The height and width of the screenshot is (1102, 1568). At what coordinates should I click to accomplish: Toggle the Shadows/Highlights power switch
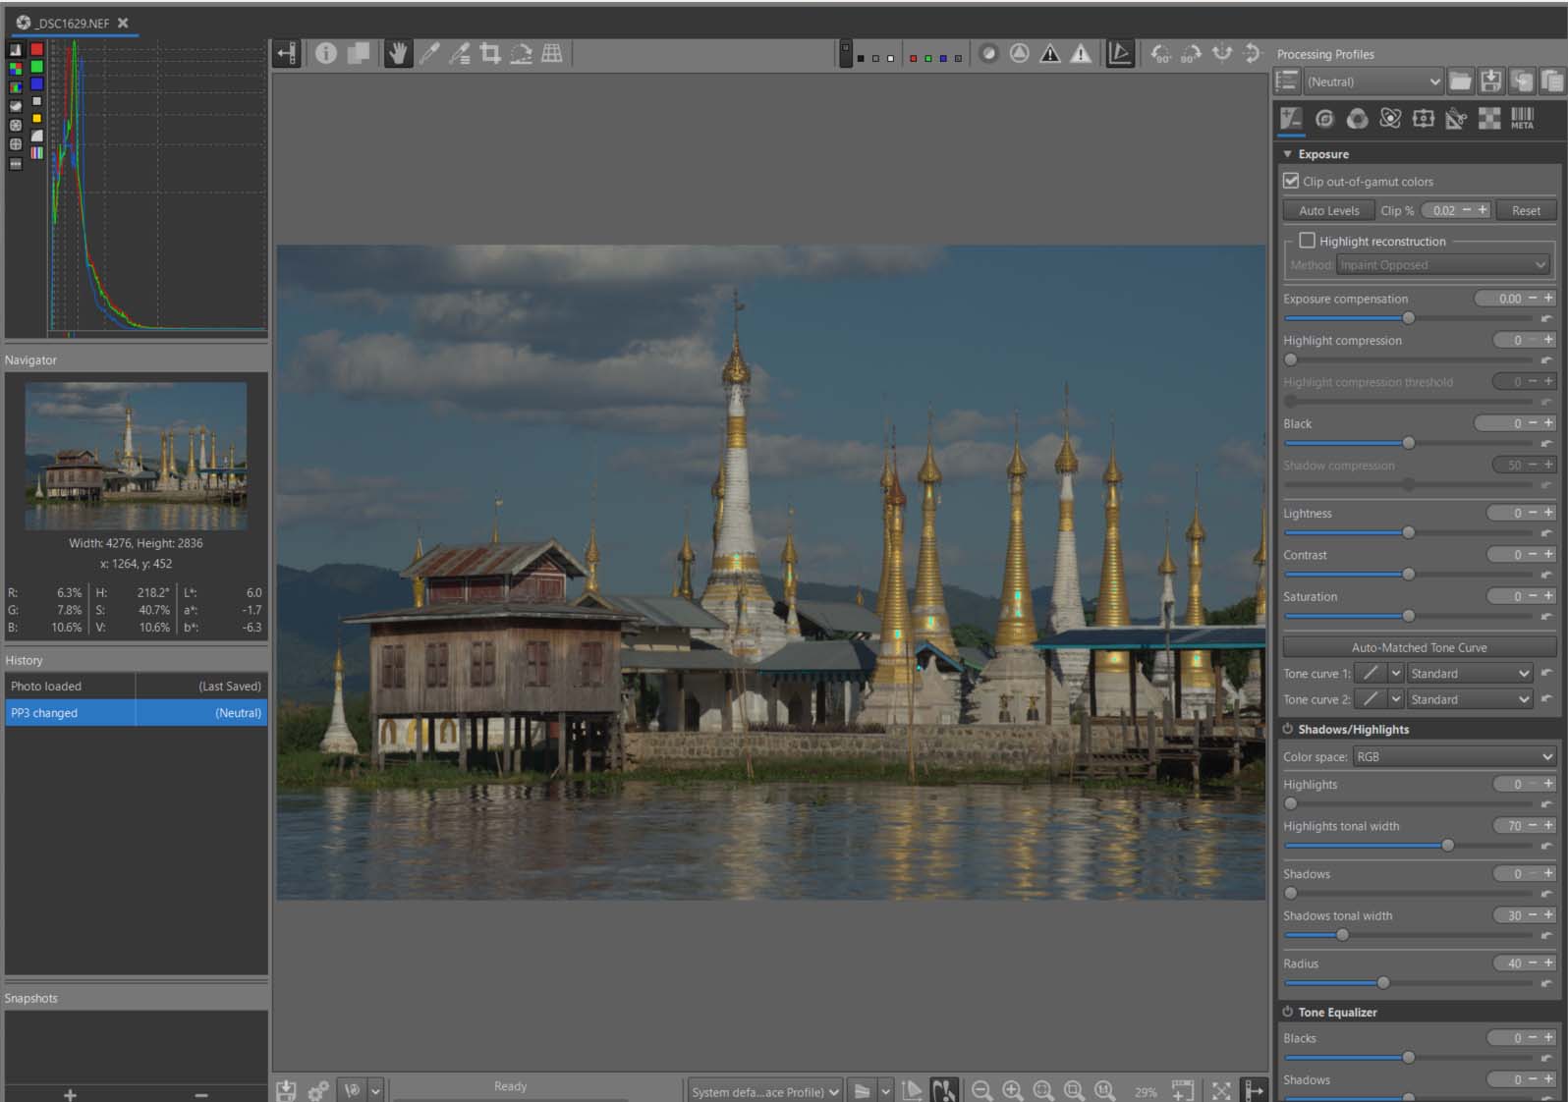pyautogui.click(x=1287, y=729)
